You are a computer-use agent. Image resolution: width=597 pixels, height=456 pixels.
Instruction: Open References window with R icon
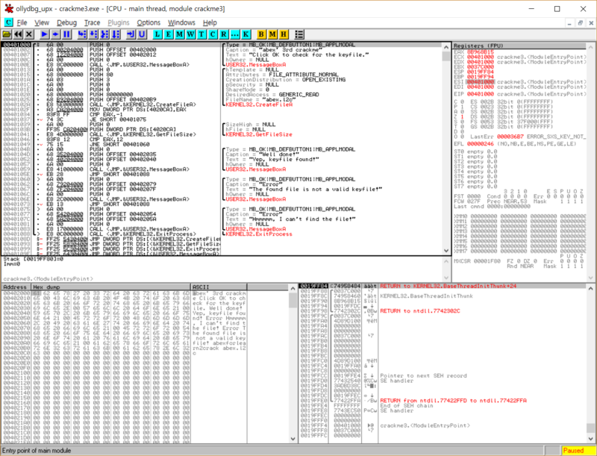[x=223, y=34]
